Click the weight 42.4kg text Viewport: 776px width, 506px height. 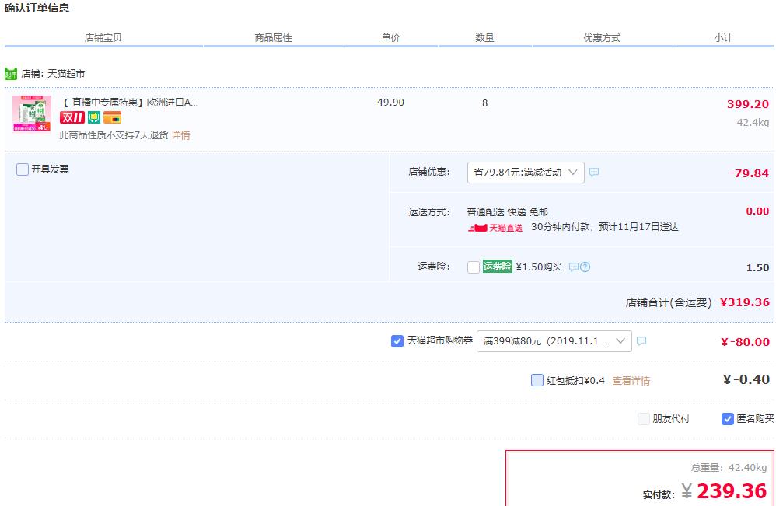tap(753, 122)
